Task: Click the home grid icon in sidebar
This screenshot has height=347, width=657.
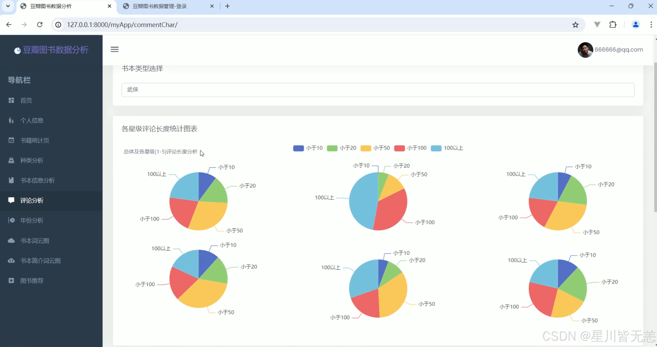Action: tap(11, 100)
